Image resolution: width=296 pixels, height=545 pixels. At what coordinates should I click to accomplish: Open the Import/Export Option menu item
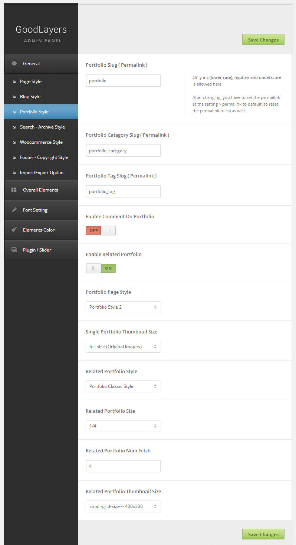pos(42,173)
